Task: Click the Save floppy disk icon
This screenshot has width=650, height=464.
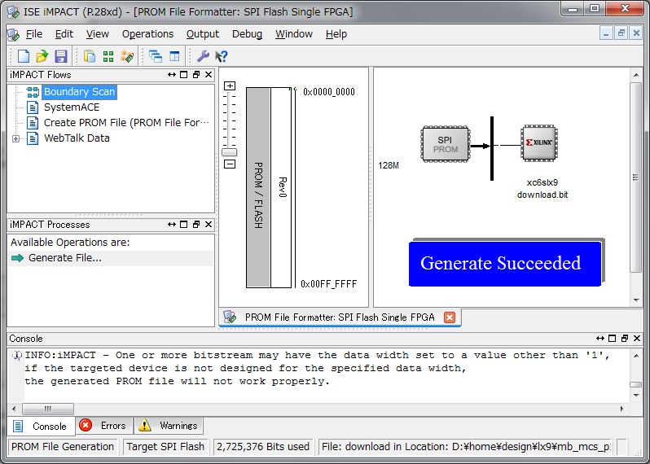Action: click(61, 56)
